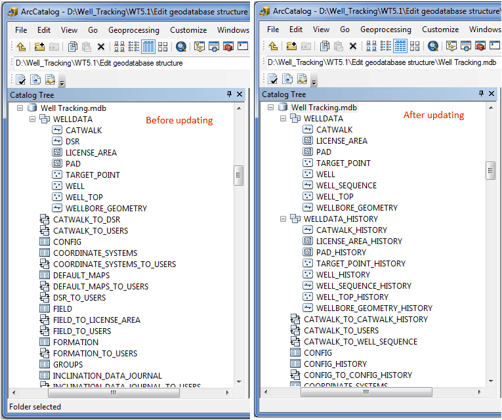The width and height of the screenshot is (502, 420).
Task: Click location path field in right window
Action: pyautogui.click(x=383, y=62)
